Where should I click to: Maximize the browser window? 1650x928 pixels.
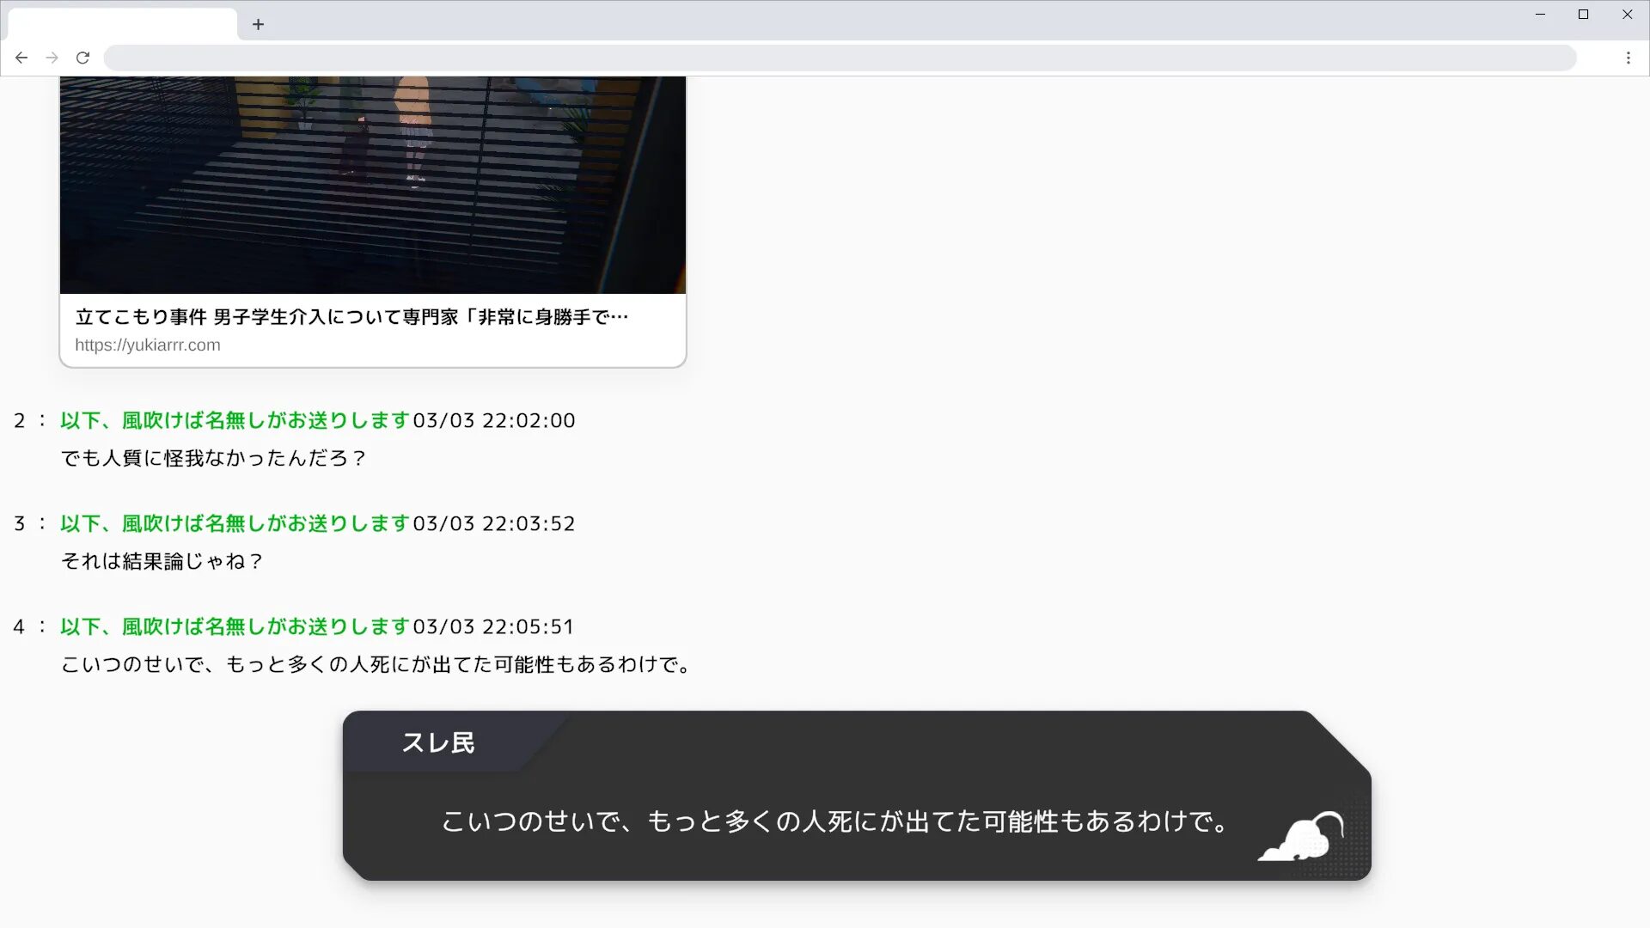coord(1583,15)
